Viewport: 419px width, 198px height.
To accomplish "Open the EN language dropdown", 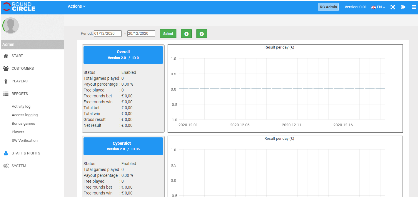I will coord(378,7).
